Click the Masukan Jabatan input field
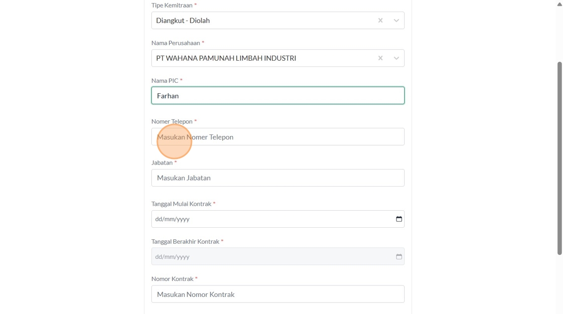This screenshot has width=563, height=314. (x=277, y=178)
